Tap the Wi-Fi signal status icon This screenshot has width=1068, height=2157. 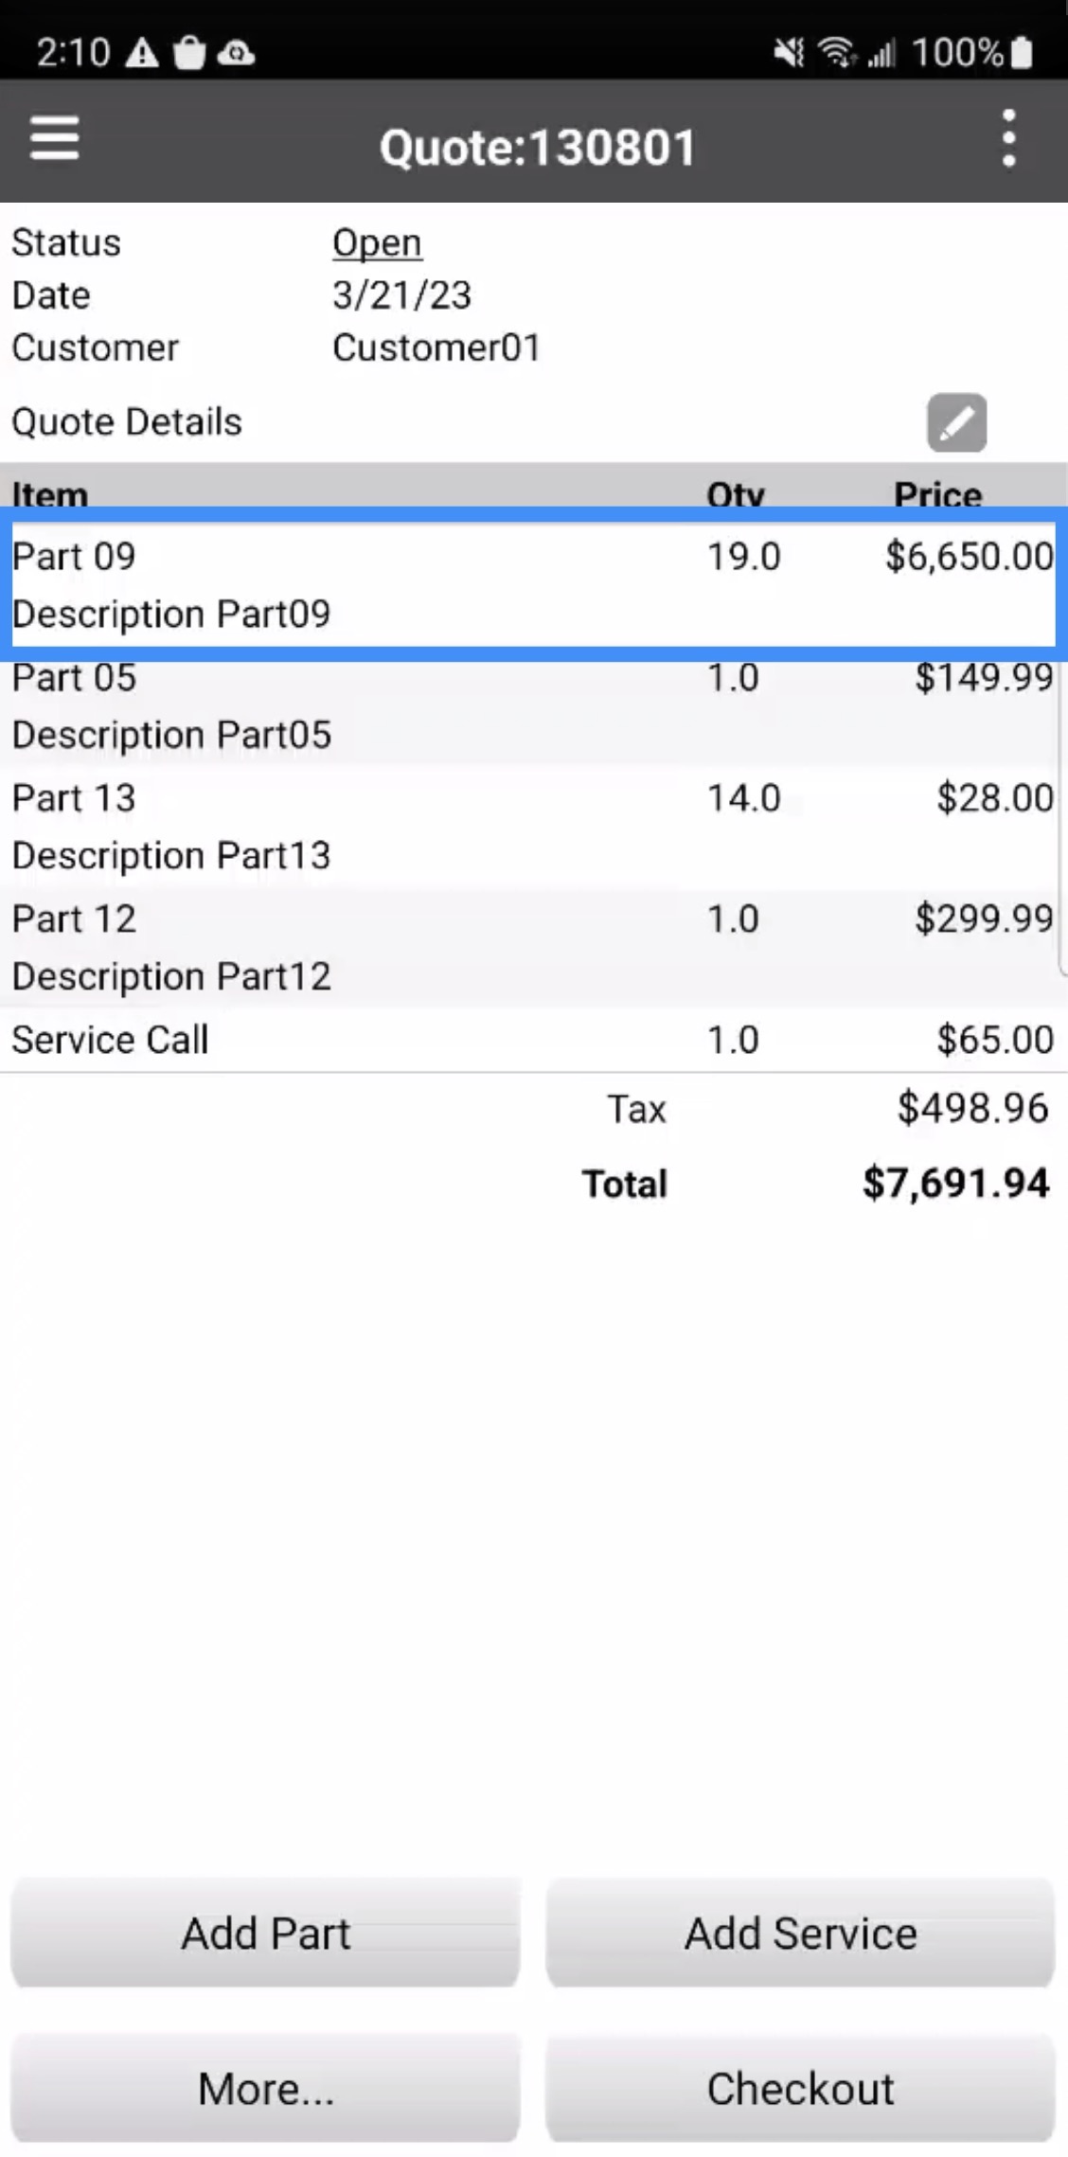837,53
